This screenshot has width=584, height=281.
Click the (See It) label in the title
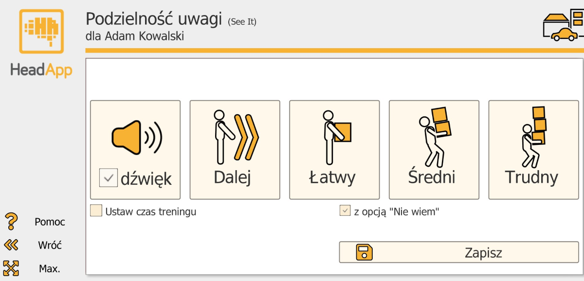242,21
